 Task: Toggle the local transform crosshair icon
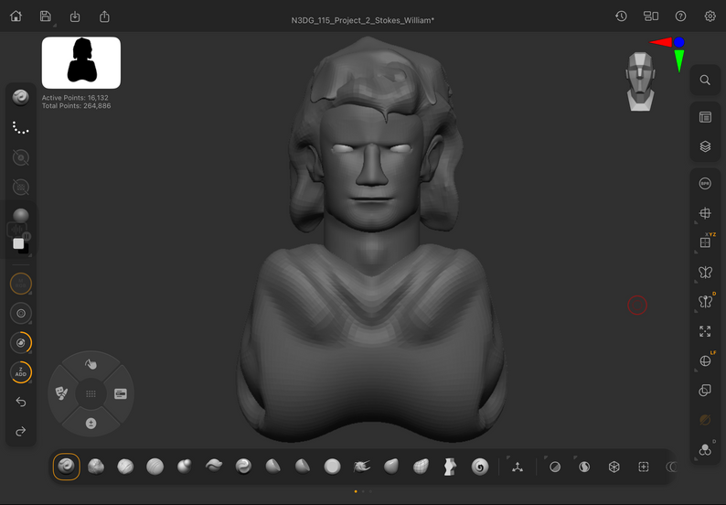705,213
